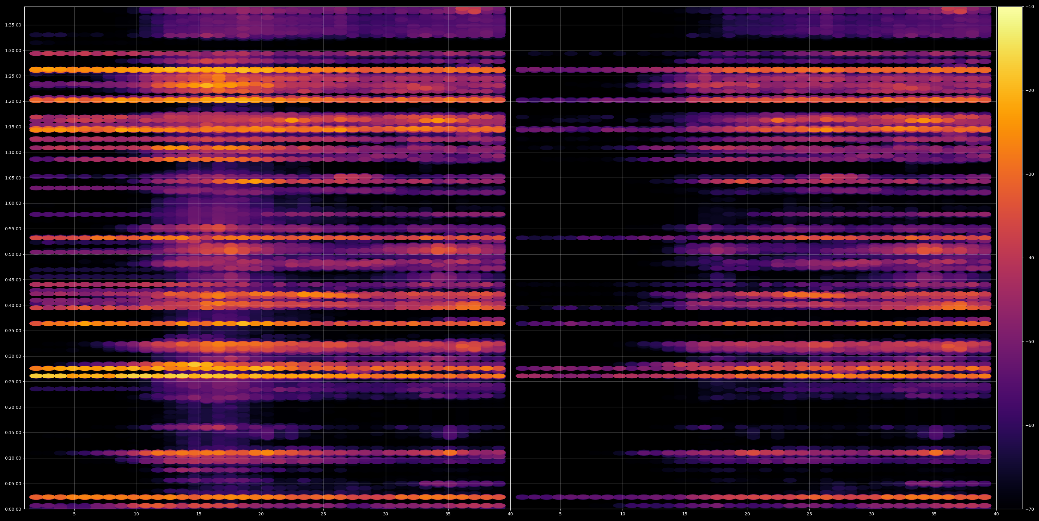Select the −20 colorbar tick label
The image size is (1039, 521).
coord(1030,90)
